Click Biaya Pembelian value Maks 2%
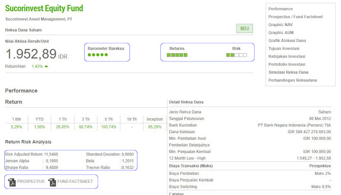 tap(323, 174)
